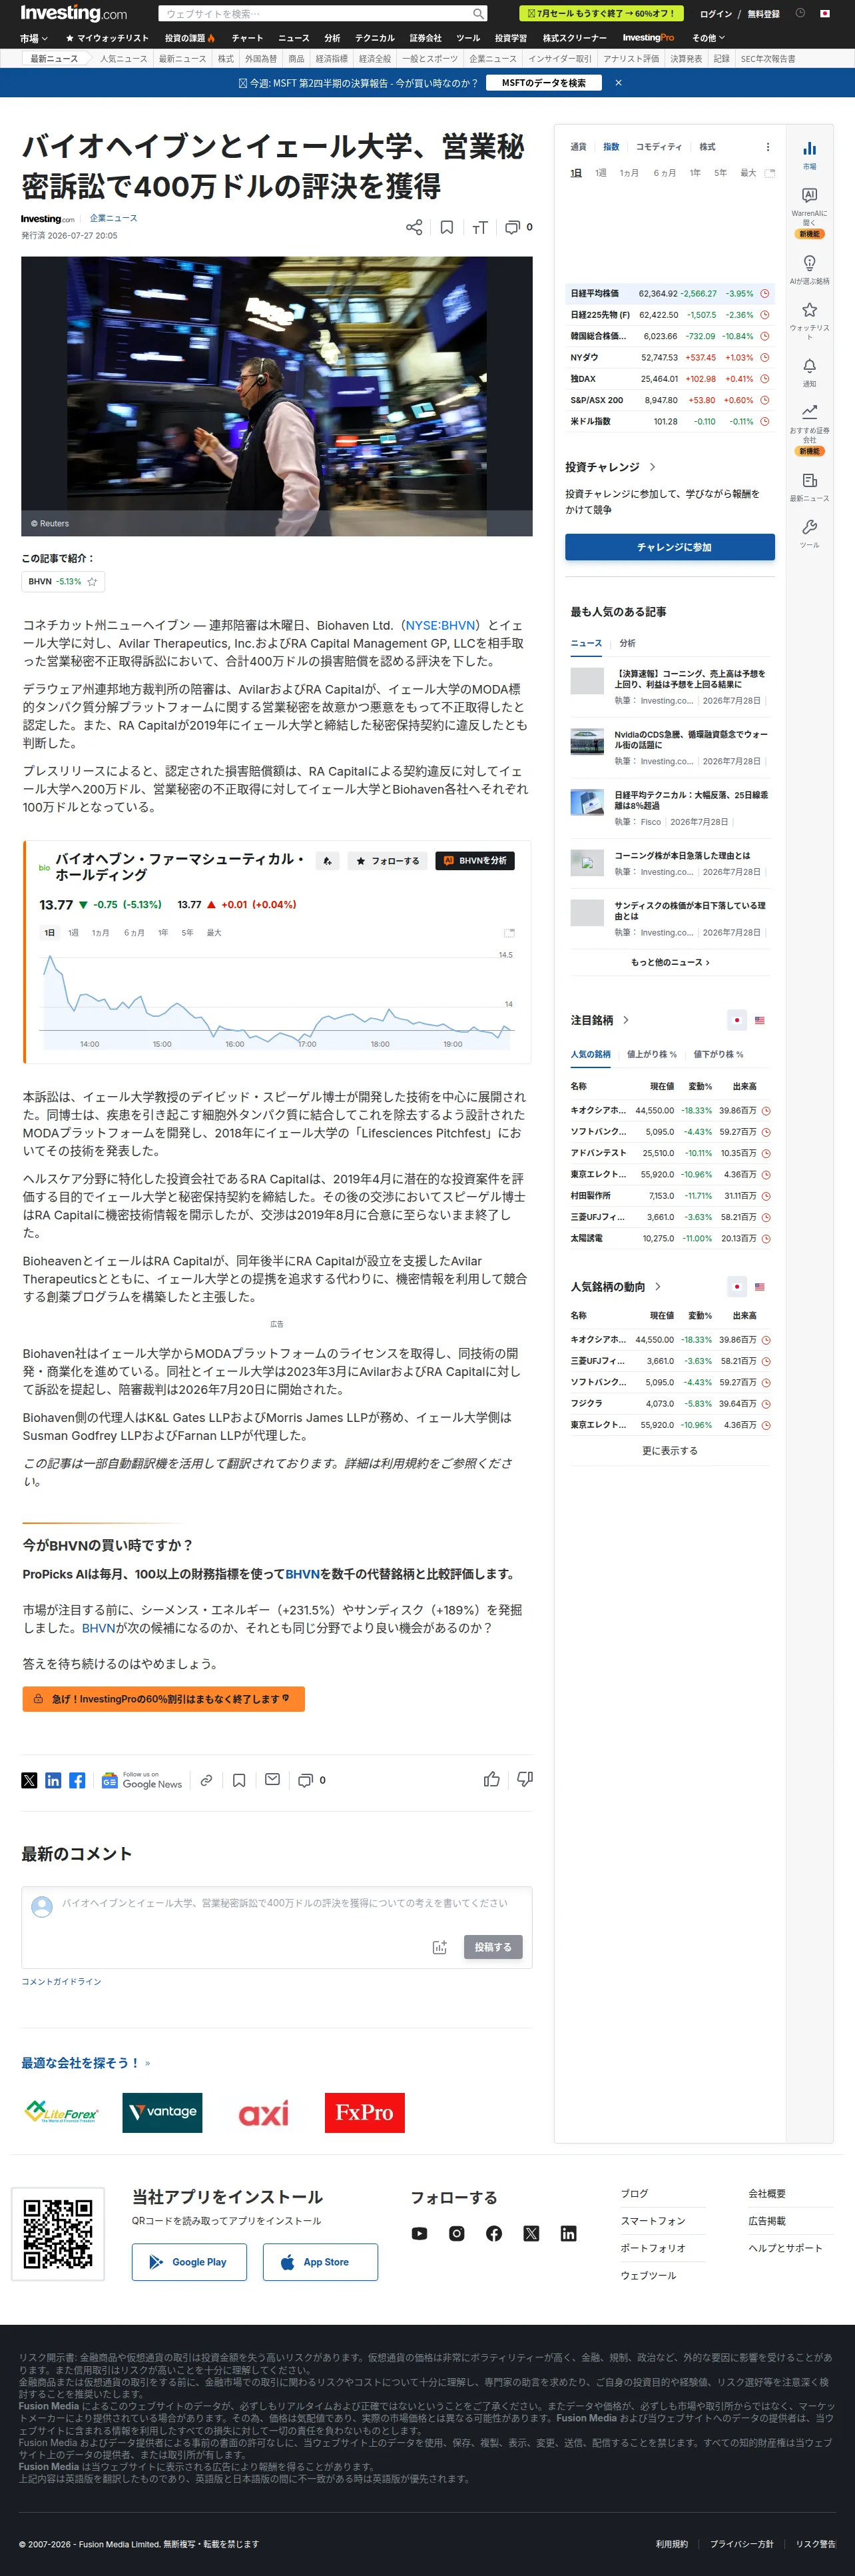Viewport: 855px width, 2576px height.
Task: Switch to コモディティ tab in market widget
Action: [x=658, y=147]
